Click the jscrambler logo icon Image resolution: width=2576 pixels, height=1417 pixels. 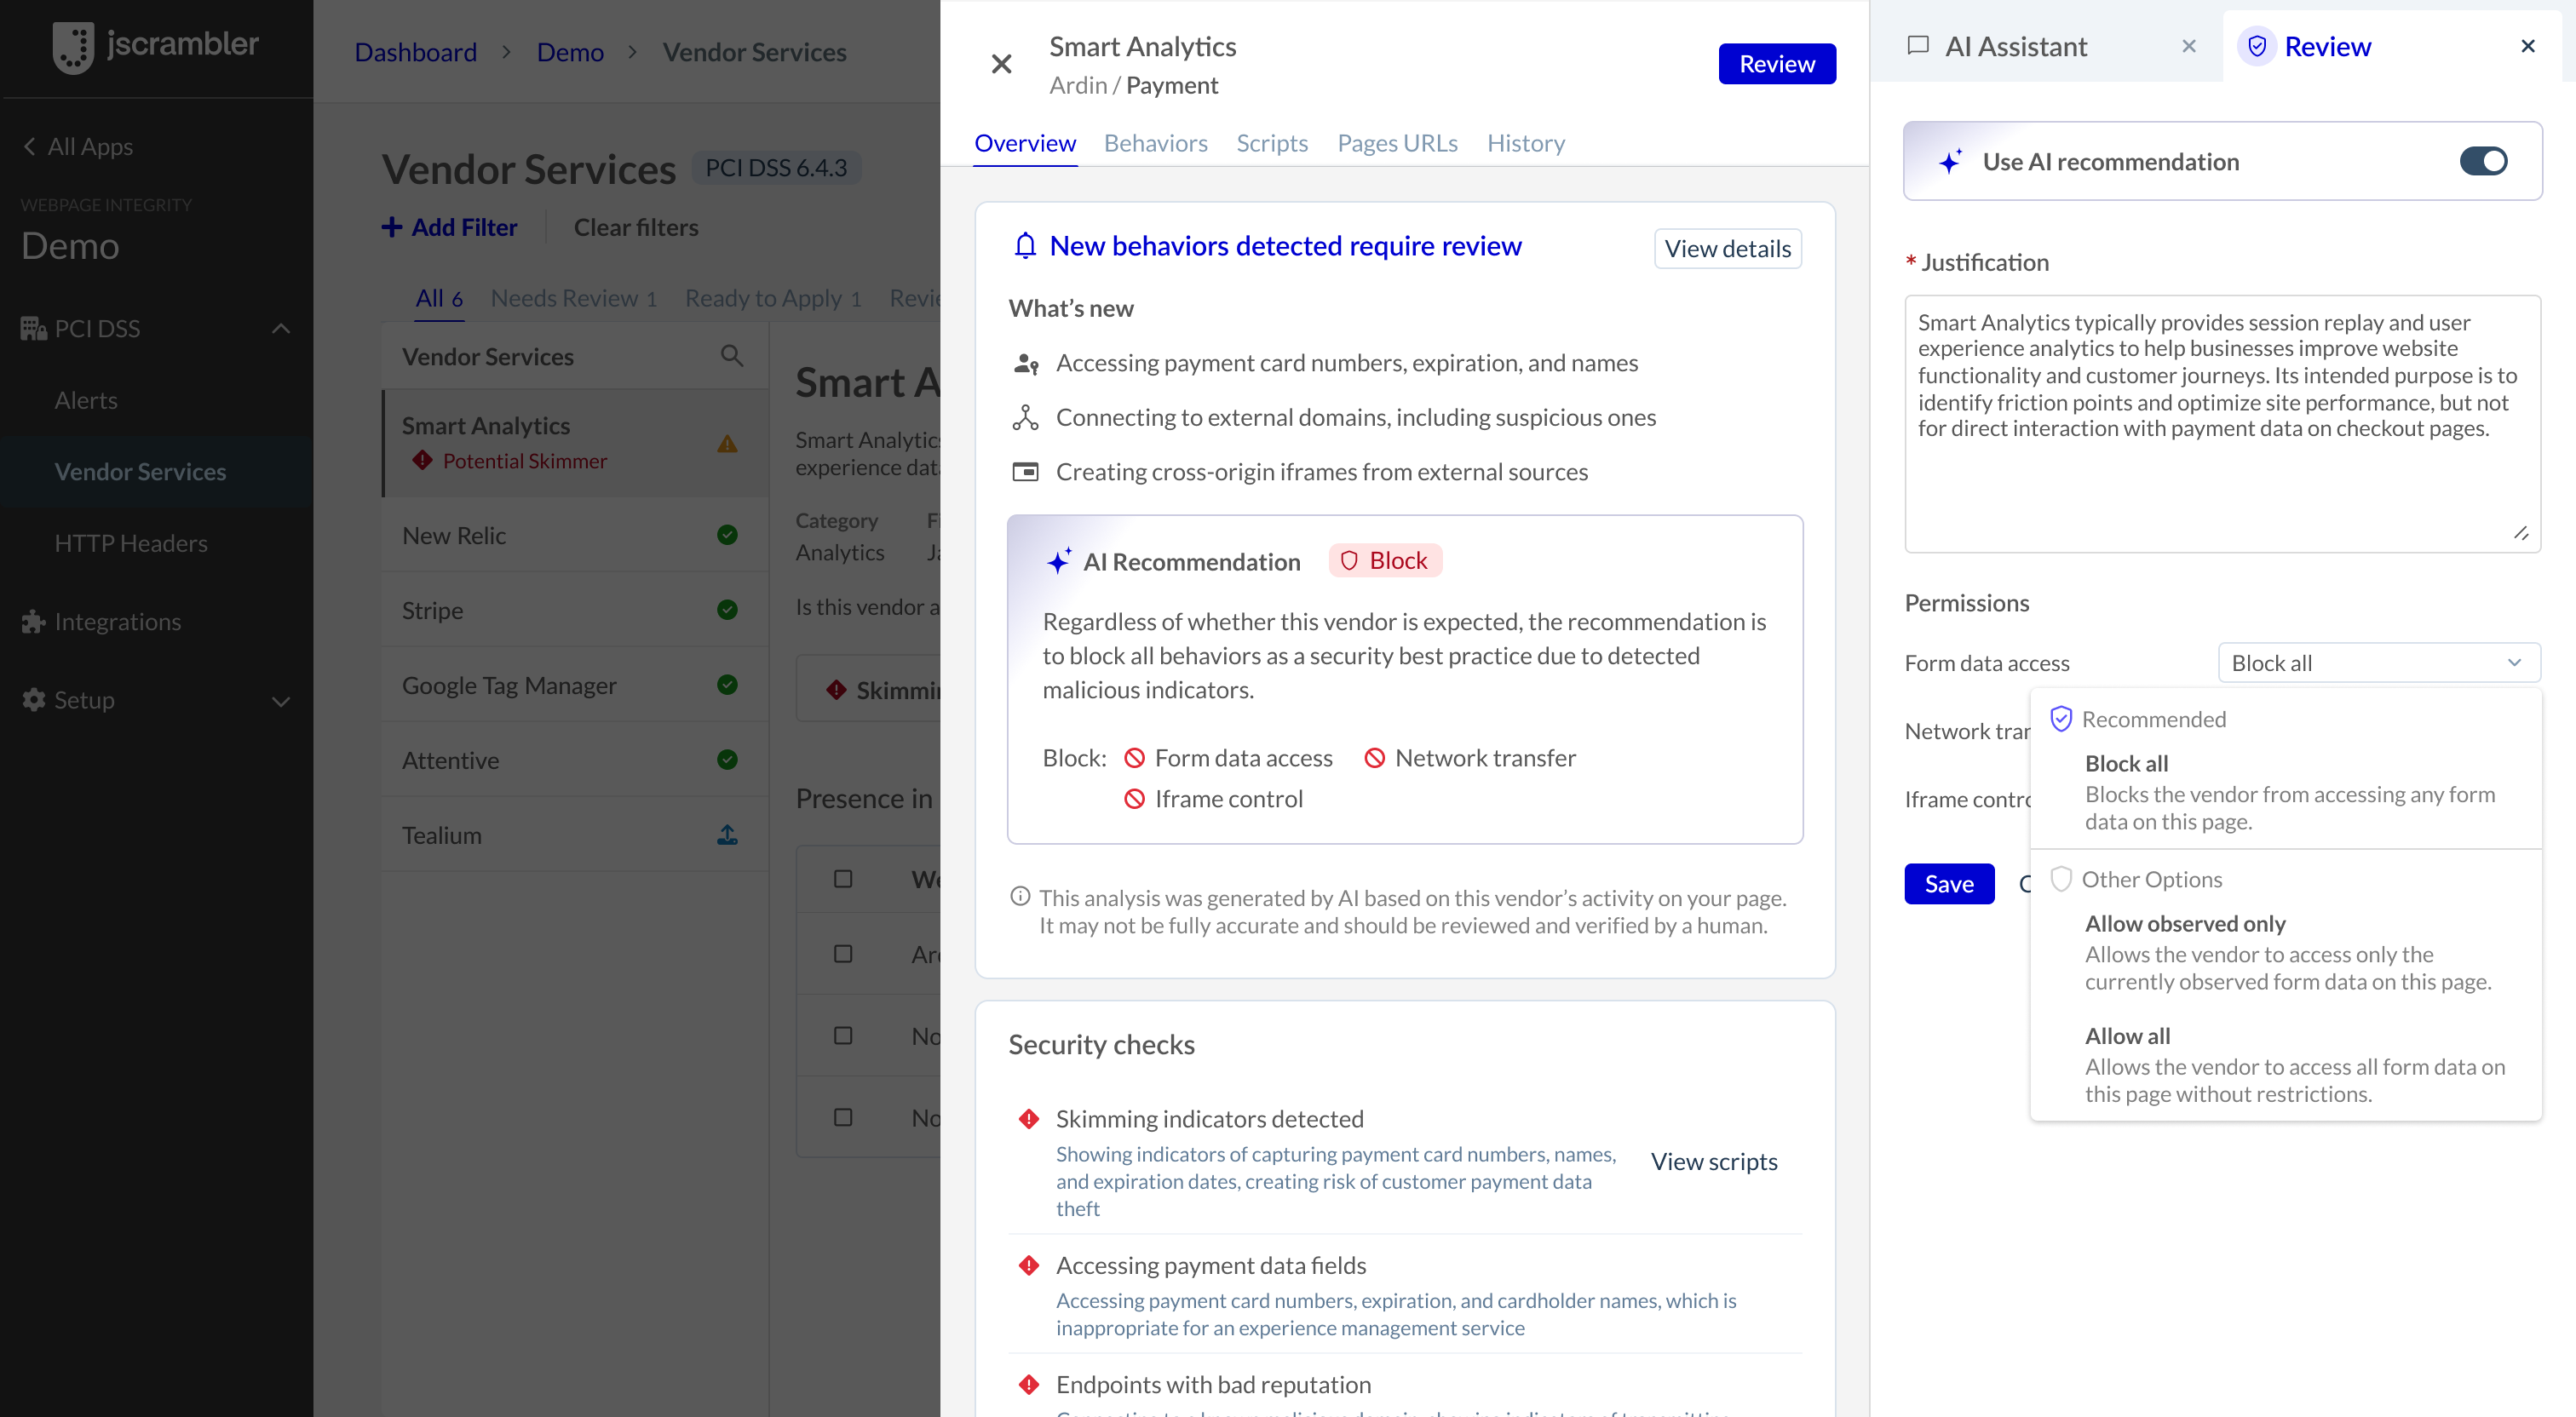(73, 47)
